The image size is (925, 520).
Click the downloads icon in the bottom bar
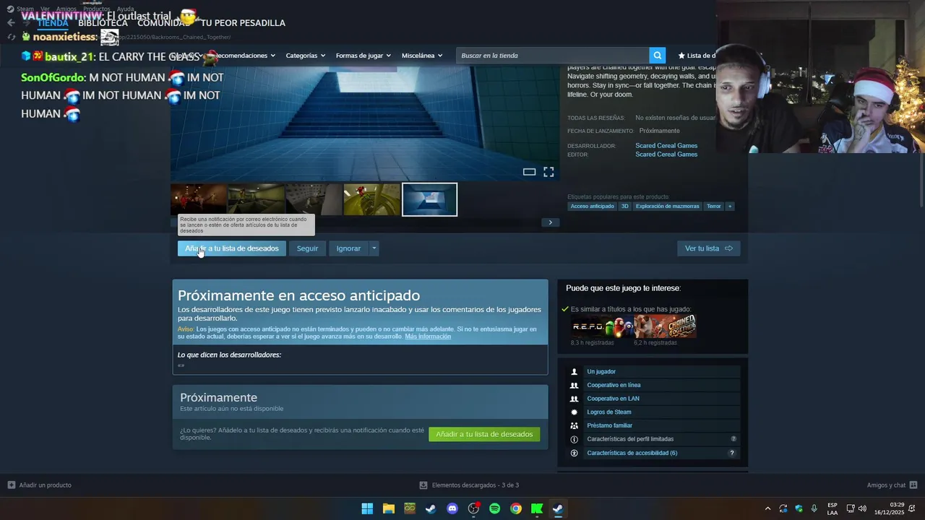(423, 485)
